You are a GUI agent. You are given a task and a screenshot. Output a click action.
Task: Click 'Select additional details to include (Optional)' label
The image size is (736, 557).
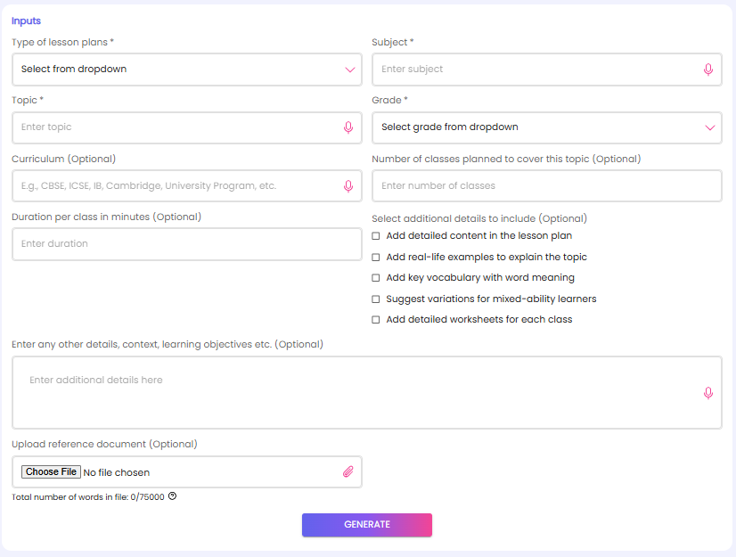(479, 218)
